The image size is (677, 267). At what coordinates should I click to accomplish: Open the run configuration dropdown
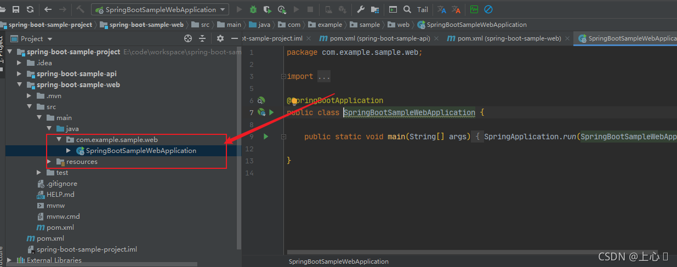pyautogui.click(x=160, y=9)
